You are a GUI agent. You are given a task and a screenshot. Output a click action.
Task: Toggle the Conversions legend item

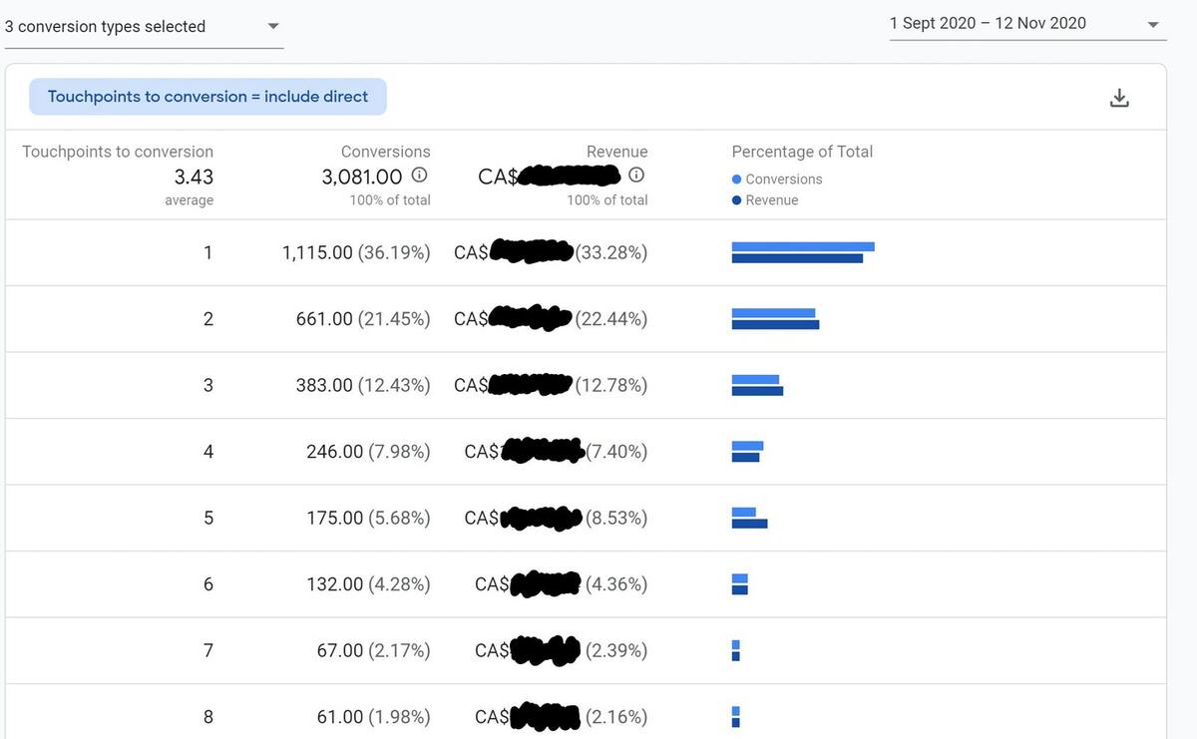(777, 180)
